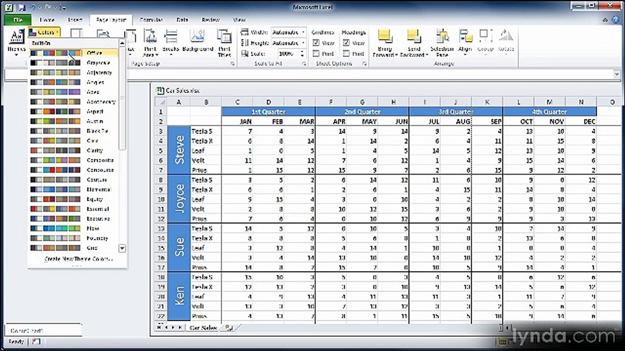Click the Excel application icon in title bar
Screen dimensions: 625x351
(8, 7)
